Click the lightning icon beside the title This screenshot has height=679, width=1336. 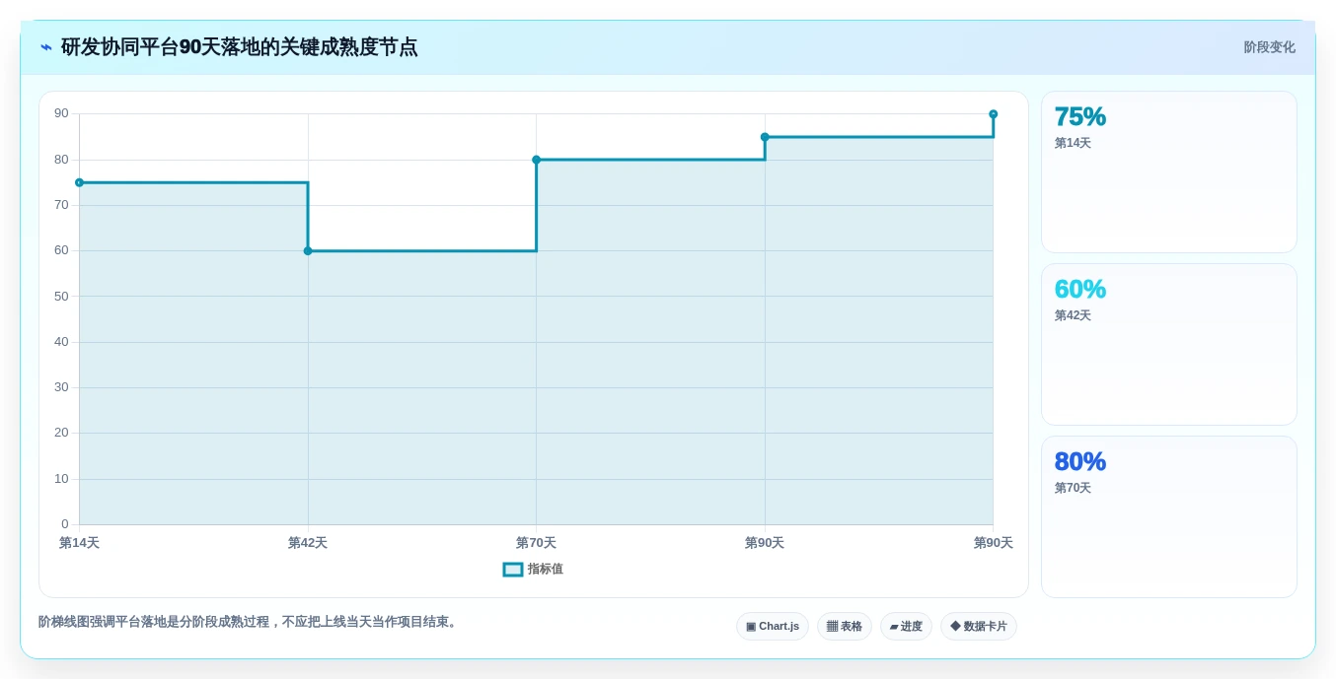pyautogui.click(x=46, y=47)
